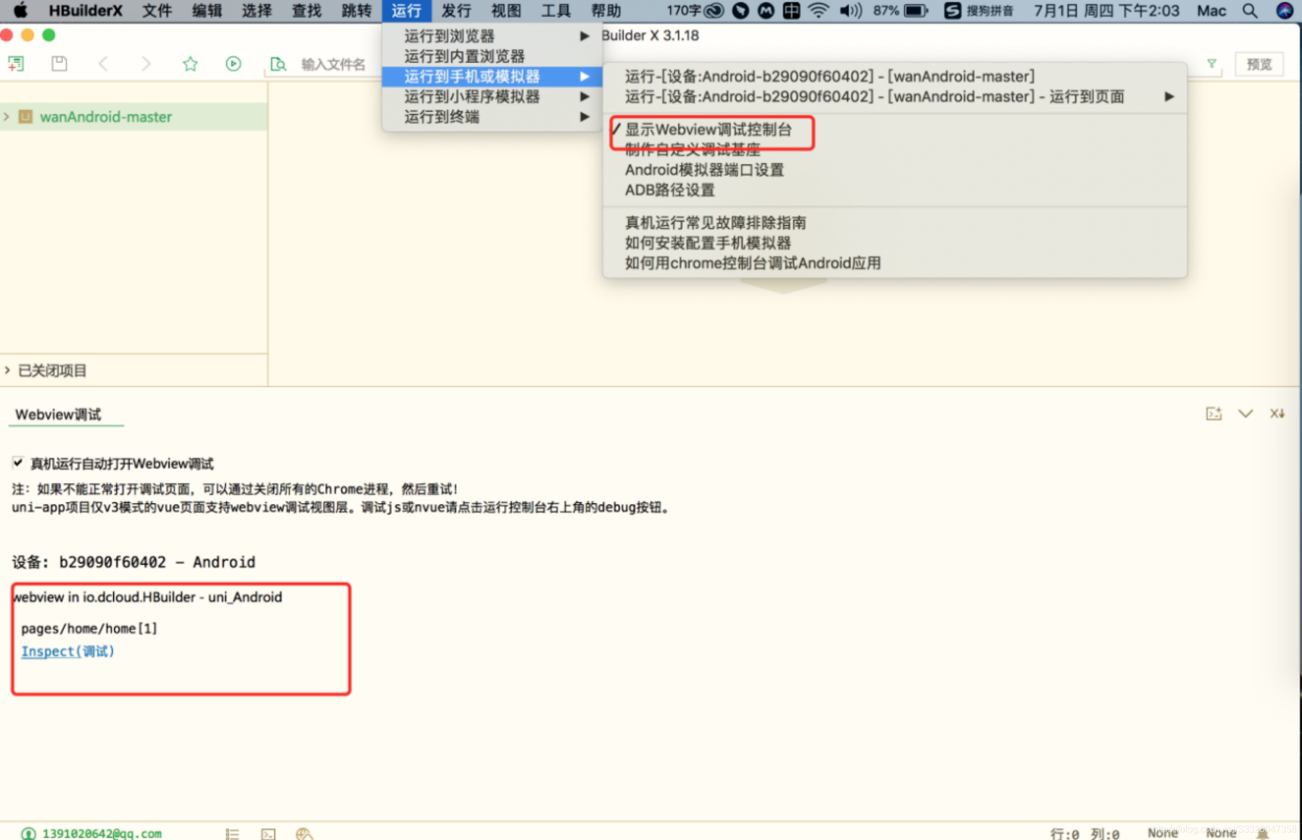Viewport: 1302px width, 840px height.
Task: Open the 发行 menu
Action: pos(456,10)
